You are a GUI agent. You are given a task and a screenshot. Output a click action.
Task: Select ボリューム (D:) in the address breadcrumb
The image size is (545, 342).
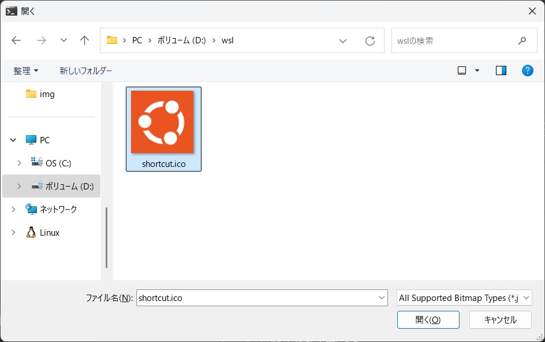coord(181,40)
